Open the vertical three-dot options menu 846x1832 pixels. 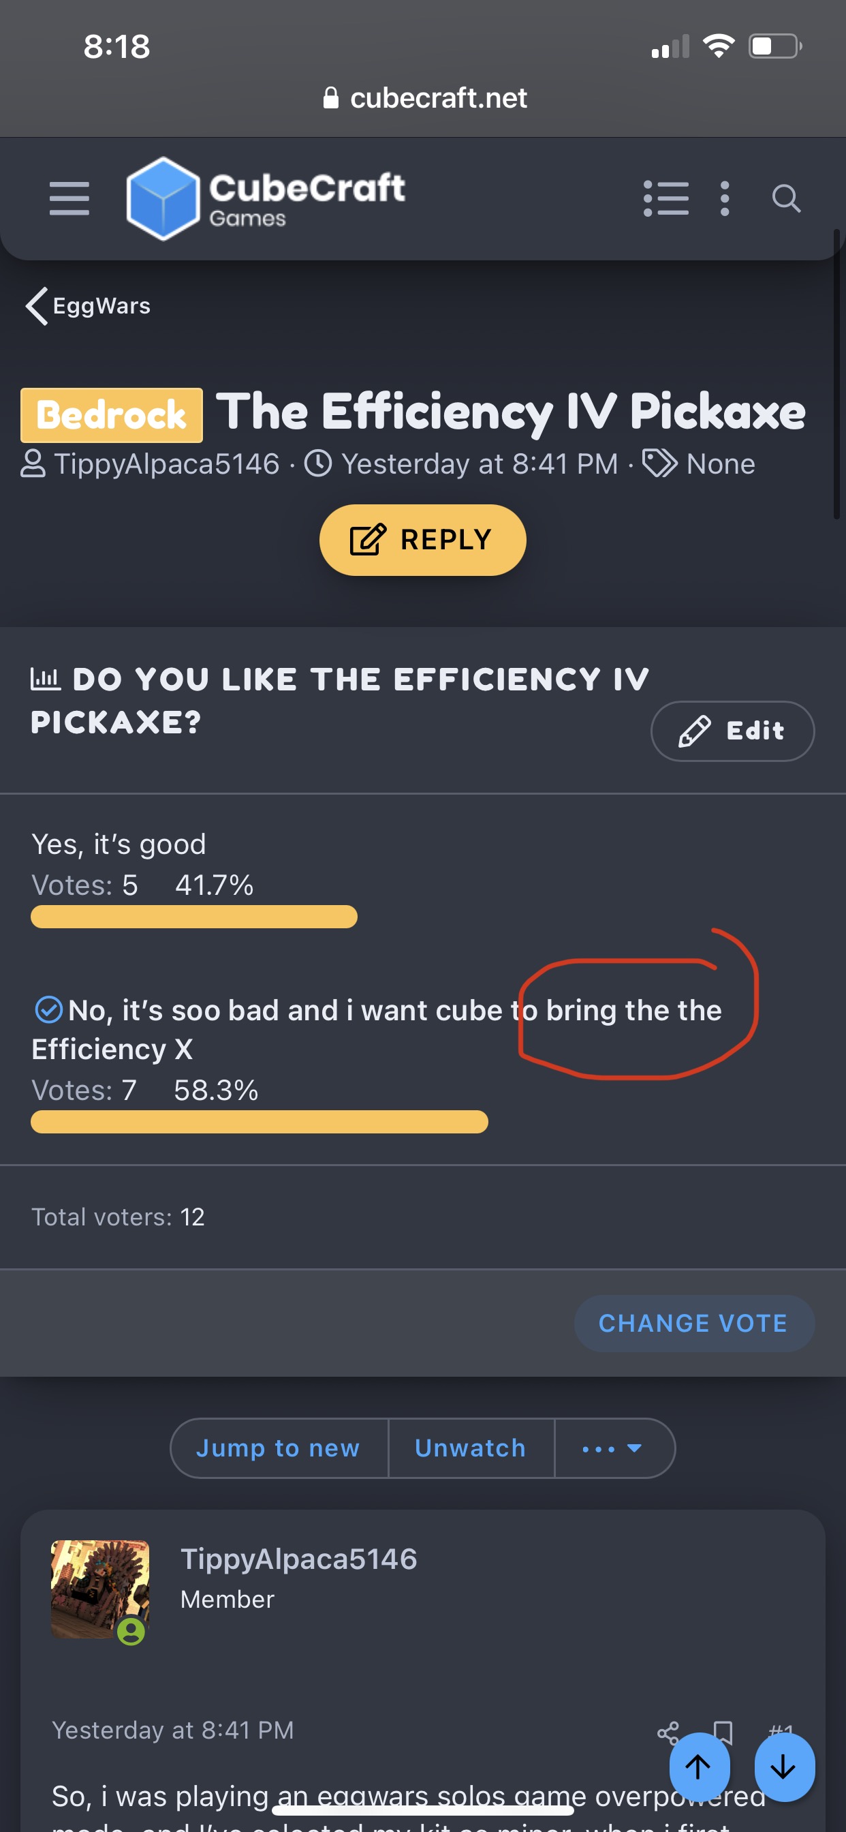(725, 198)
